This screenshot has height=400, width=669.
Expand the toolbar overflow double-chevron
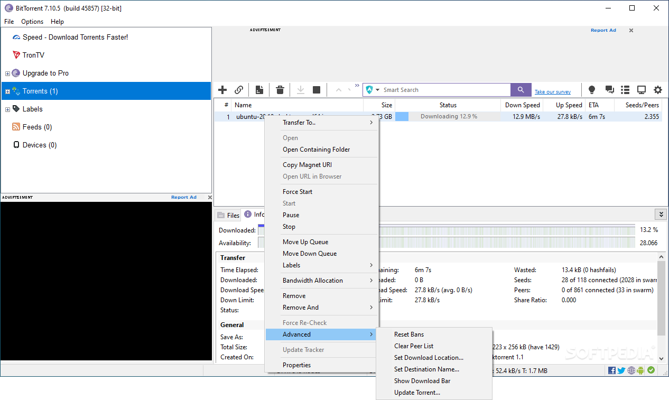[x=357, y=85]
